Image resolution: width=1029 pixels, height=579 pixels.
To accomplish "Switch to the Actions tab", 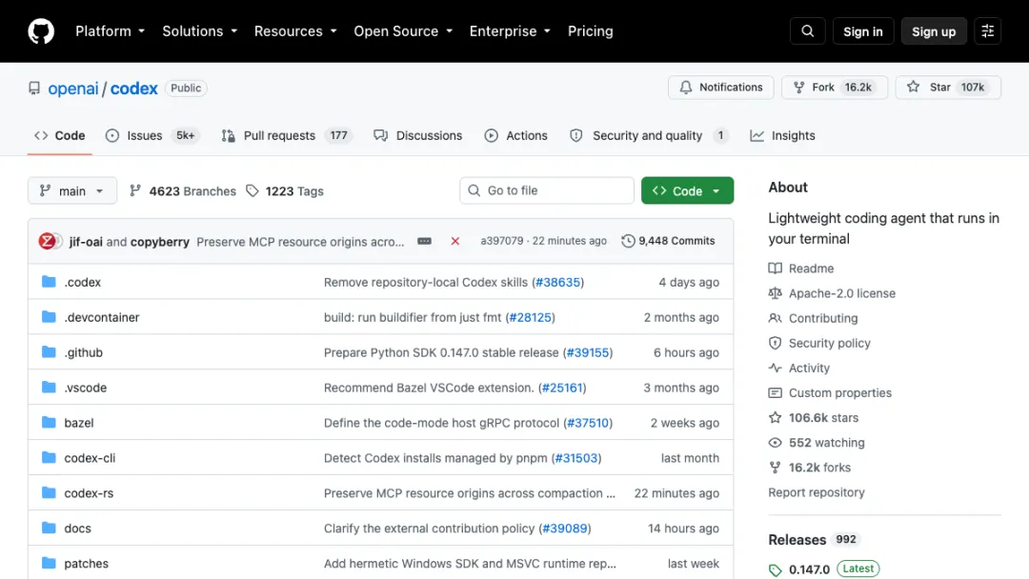I will (515, 136).
